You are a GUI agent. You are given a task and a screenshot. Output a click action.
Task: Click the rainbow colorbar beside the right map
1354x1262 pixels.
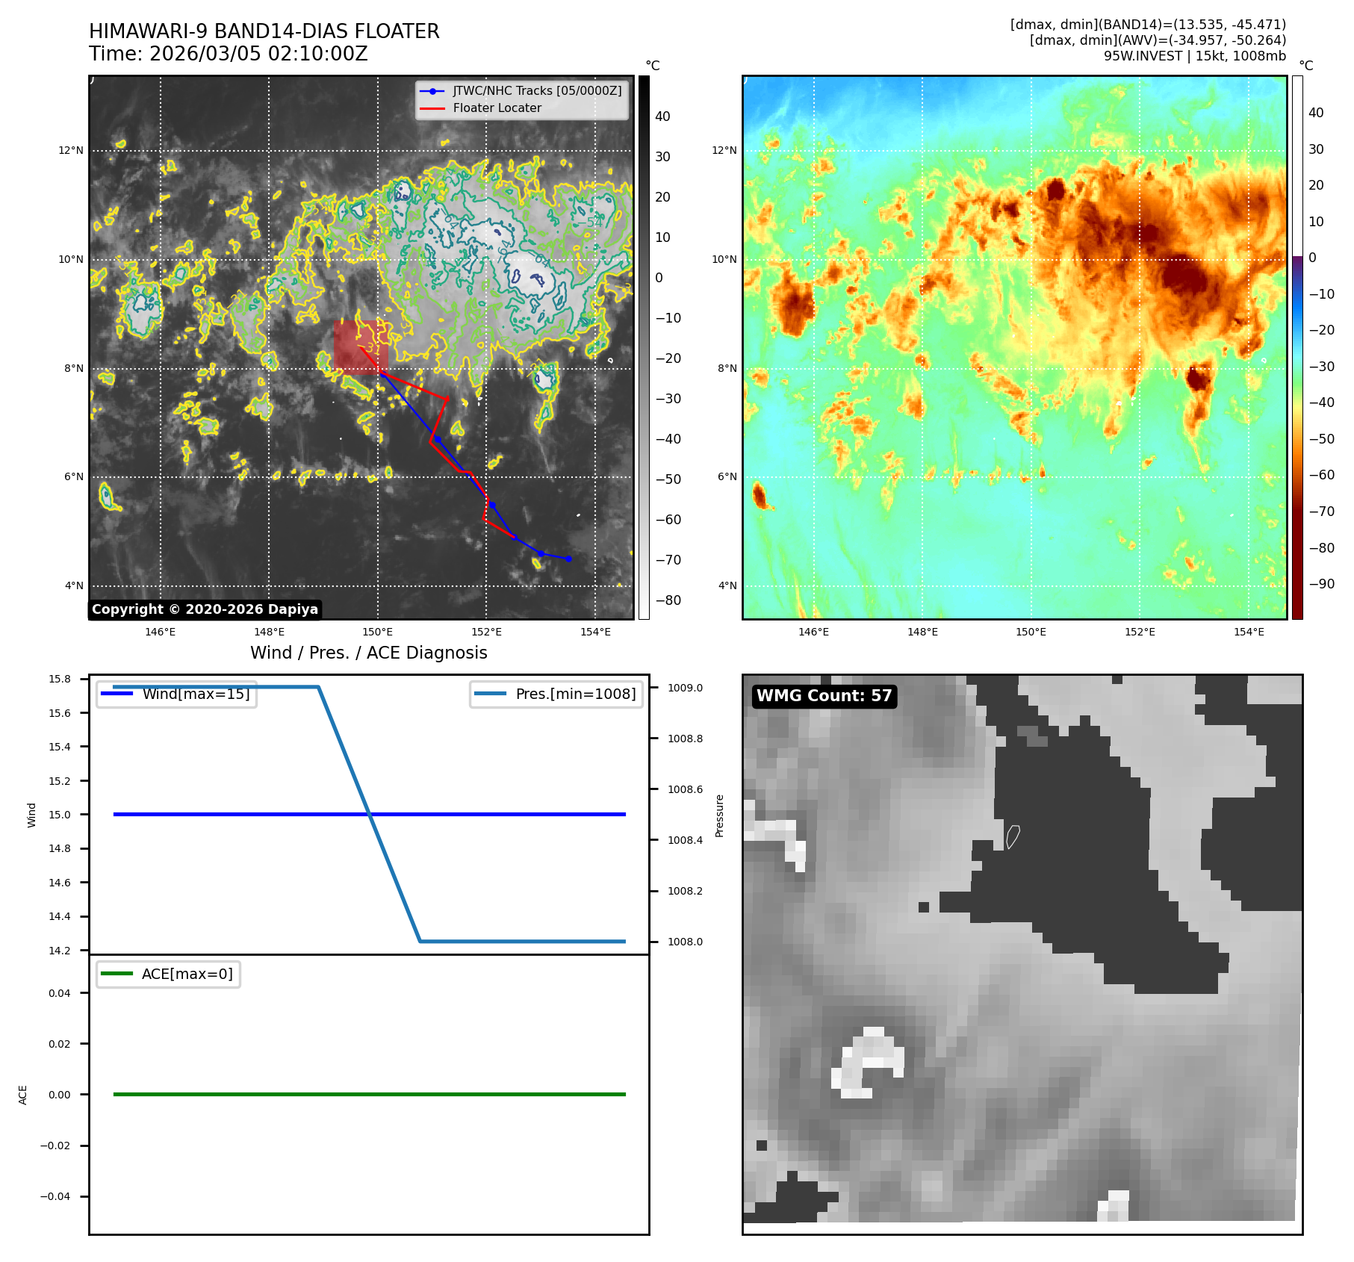tap(1297, 347)
